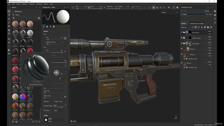Open the File menu

9,4
